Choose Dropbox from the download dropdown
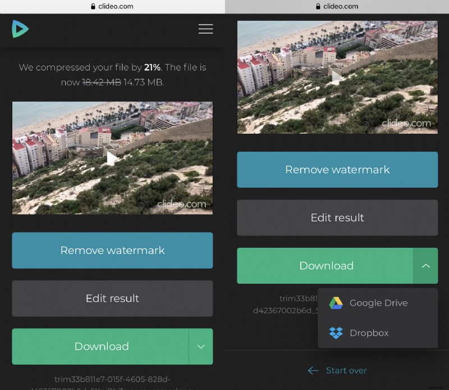 click(x=369, y=333)
